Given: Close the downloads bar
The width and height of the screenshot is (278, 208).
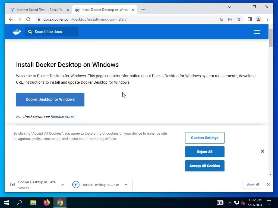Looking at the screenshot, I should (268, 184).
